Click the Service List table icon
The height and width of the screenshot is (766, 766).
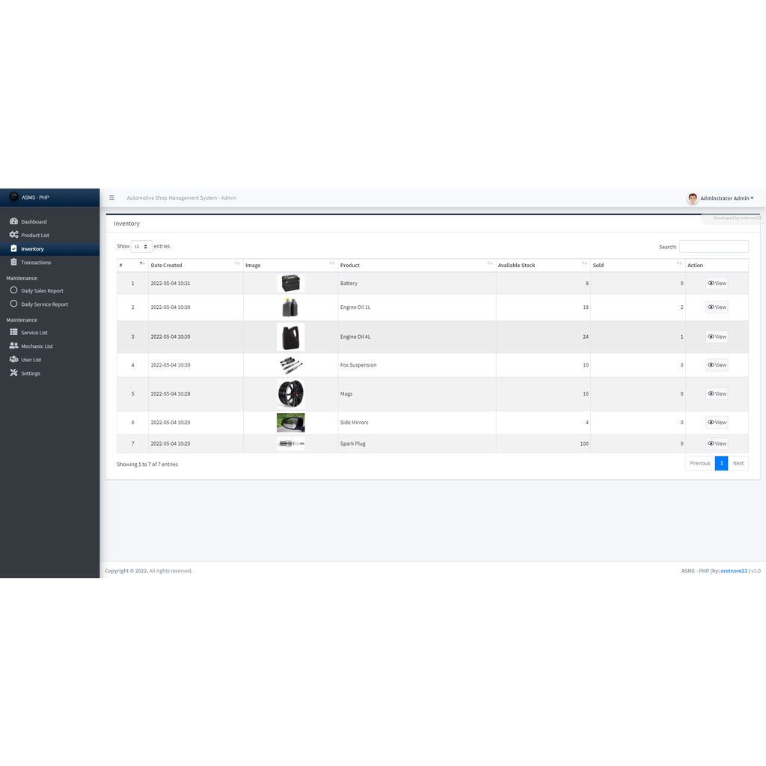click(13, 332)
